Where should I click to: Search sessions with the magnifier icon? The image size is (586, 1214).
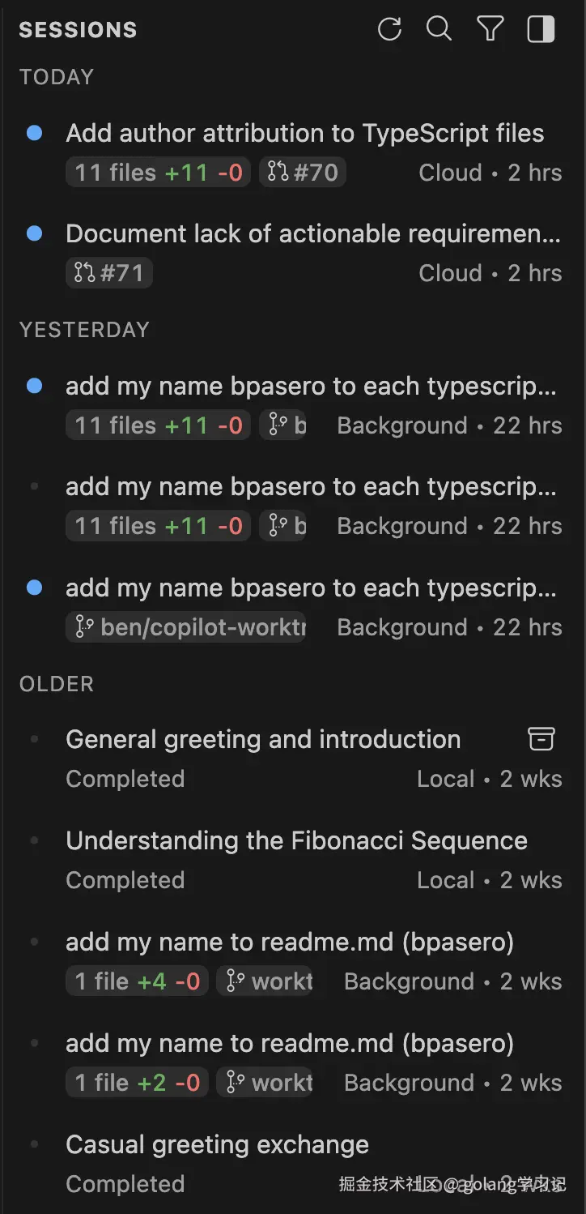[x=439, y=30]
